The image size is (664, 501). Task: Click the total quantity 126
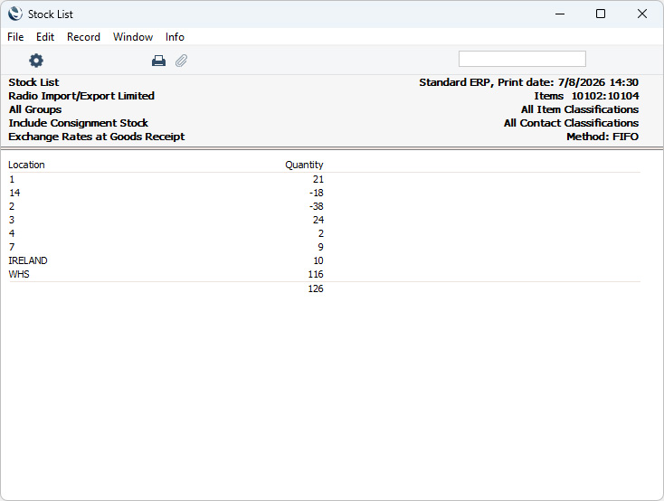tap(316, 288)
